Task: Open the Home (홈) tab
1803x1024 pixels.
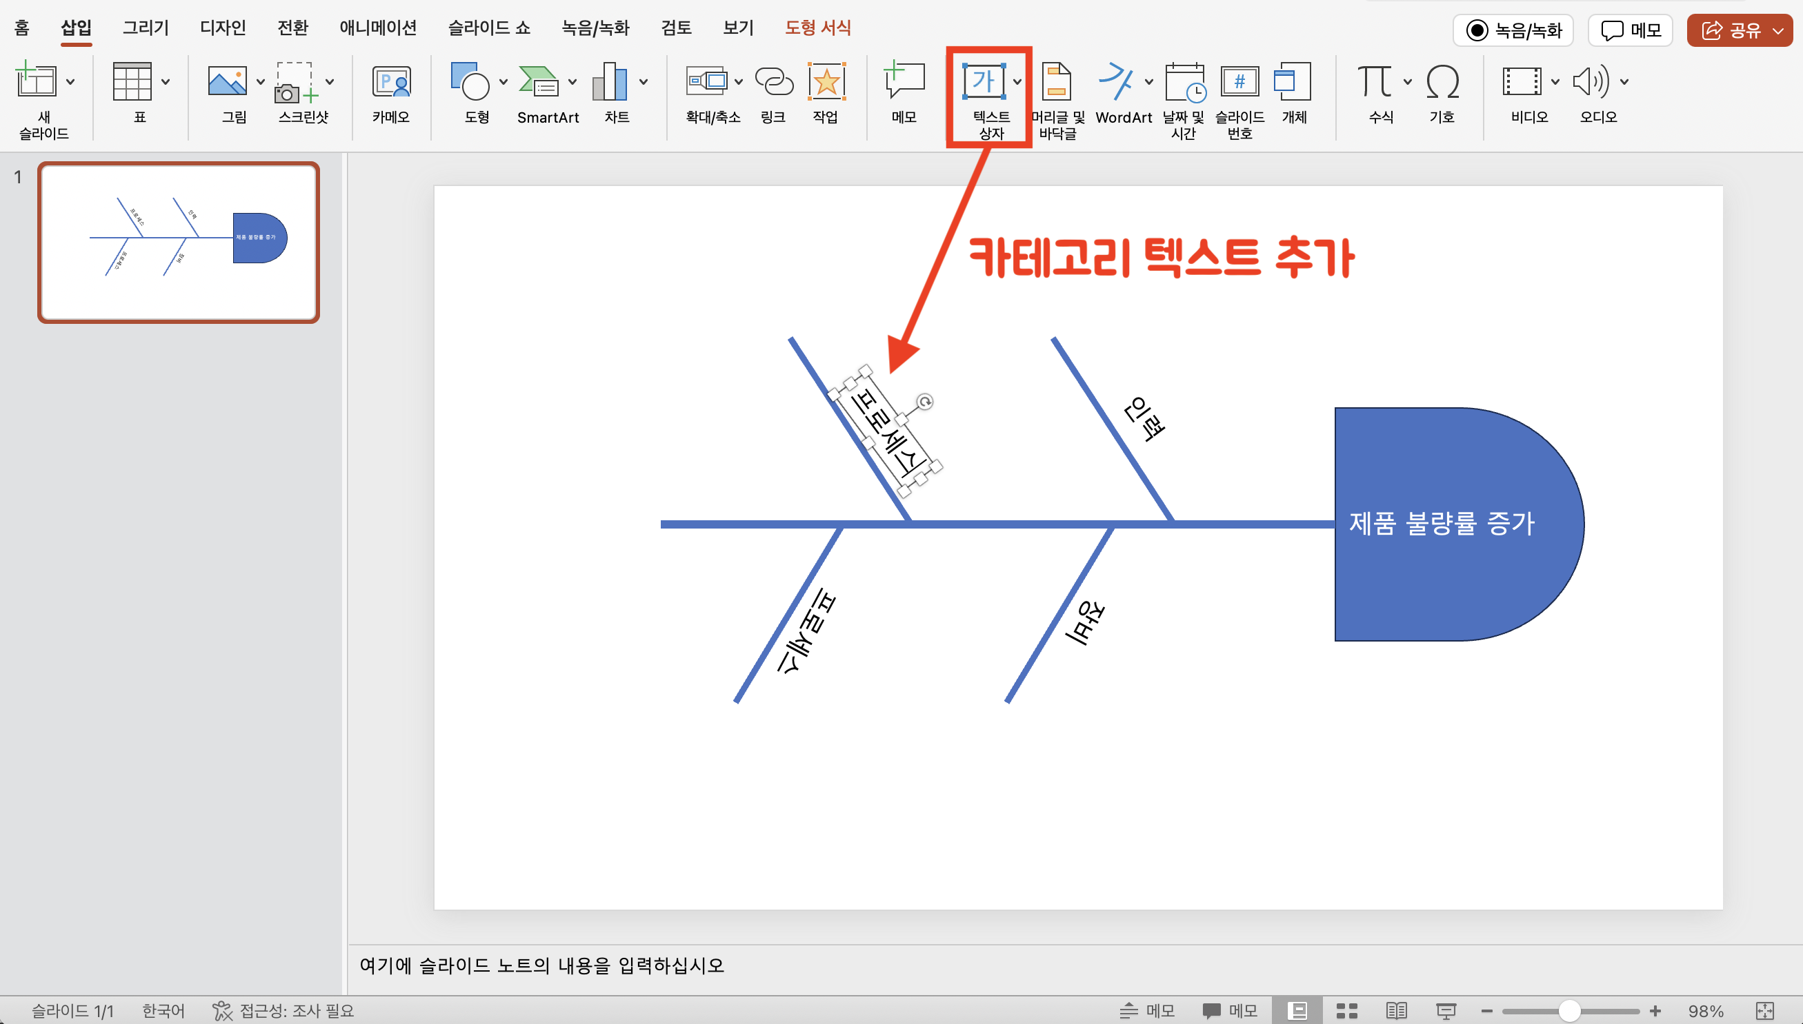Action: coord(21,28)
